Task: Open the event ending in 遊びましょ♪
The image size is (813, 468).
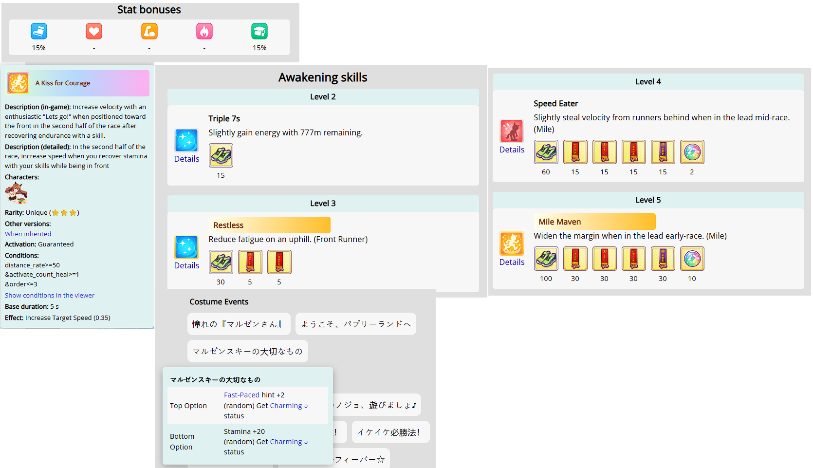Action: pyautogui.click(x=376, y=405)
